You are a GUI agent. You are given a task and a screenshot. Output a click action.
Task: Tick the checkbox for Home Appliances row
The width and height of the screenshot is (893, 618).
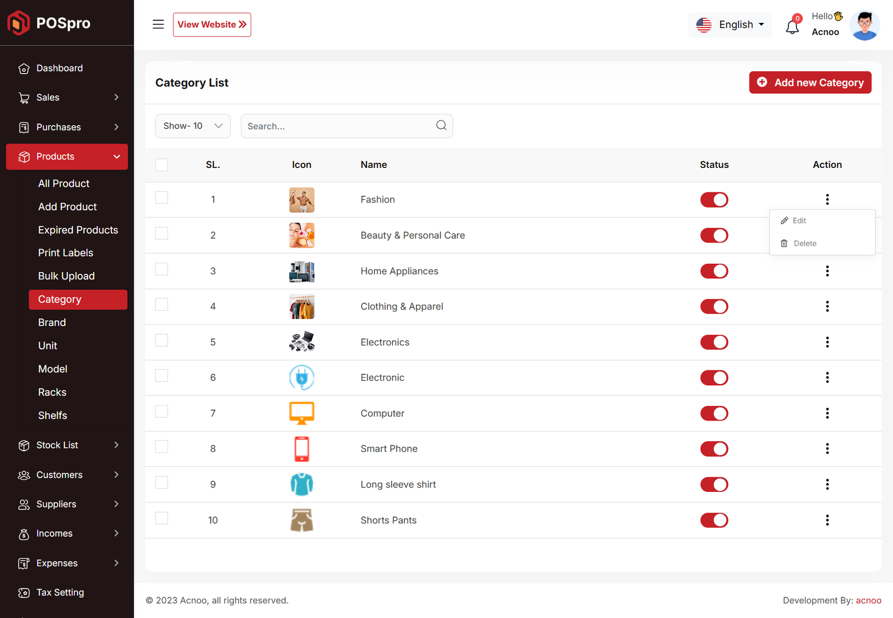click(x=162, y=269)
